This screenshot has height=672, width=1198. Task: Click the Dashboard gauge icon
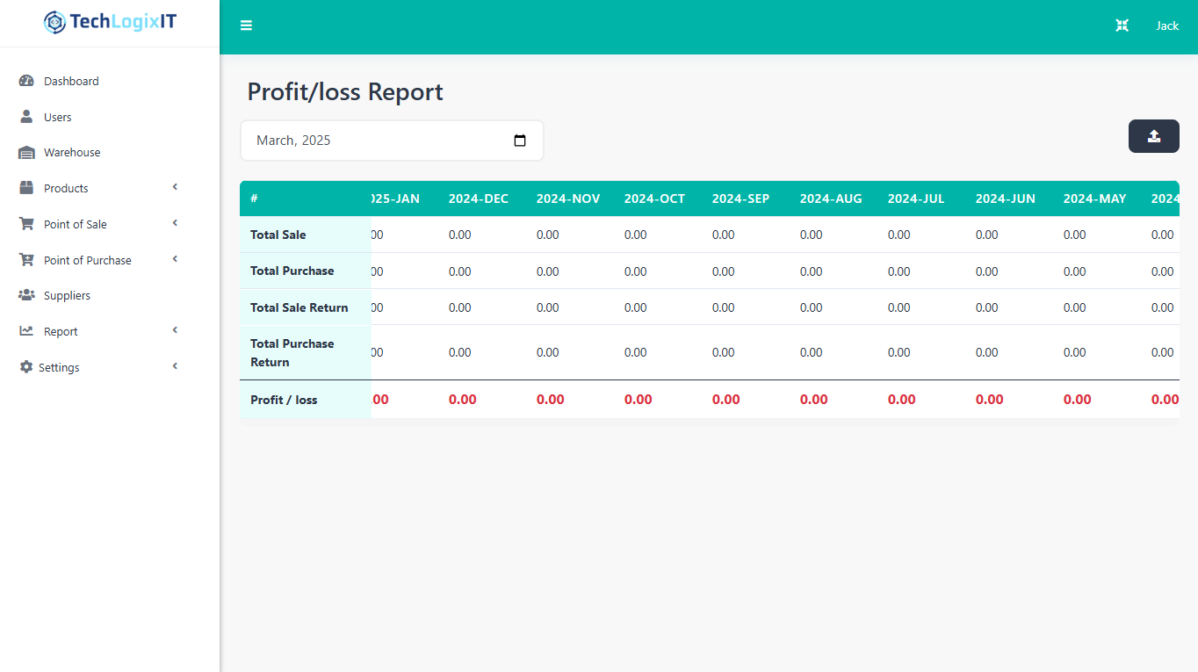26,81
